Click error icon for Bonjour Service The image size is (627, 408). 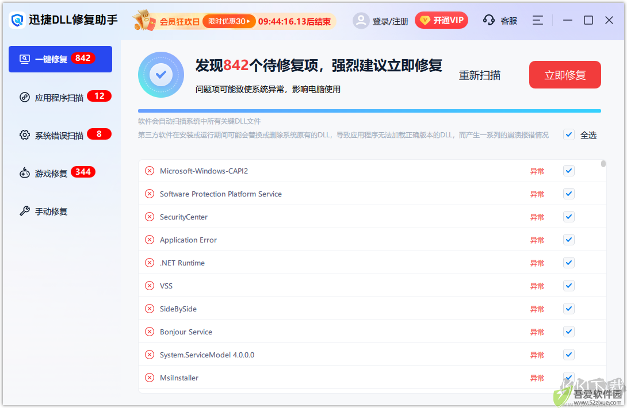150,332
